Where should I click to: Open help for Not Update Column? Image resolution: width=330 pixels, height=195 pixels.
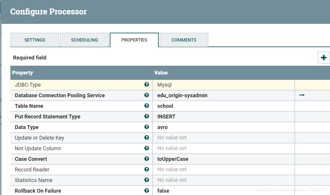click(x=147, y=148)
